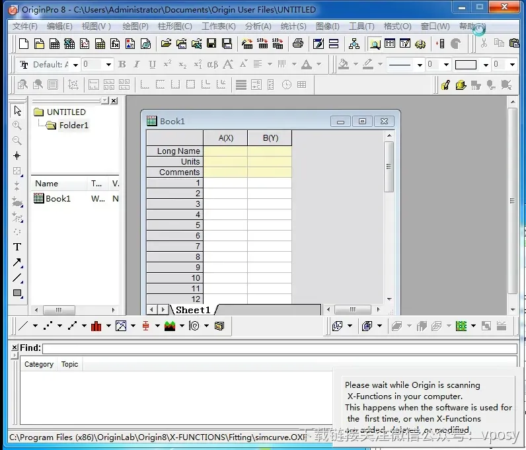Select the Long Name row header
Viewport: 526px width, 450px height.
[x=174, y=151]
